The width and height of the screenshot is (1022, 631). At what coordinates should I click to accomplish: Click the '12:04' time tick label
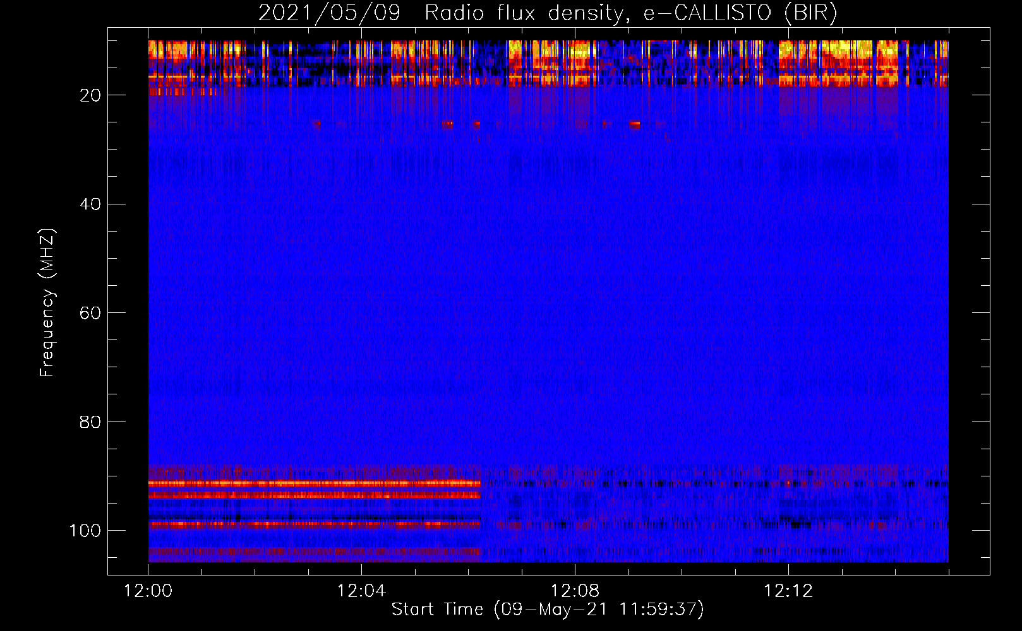(x=361, y=591)
